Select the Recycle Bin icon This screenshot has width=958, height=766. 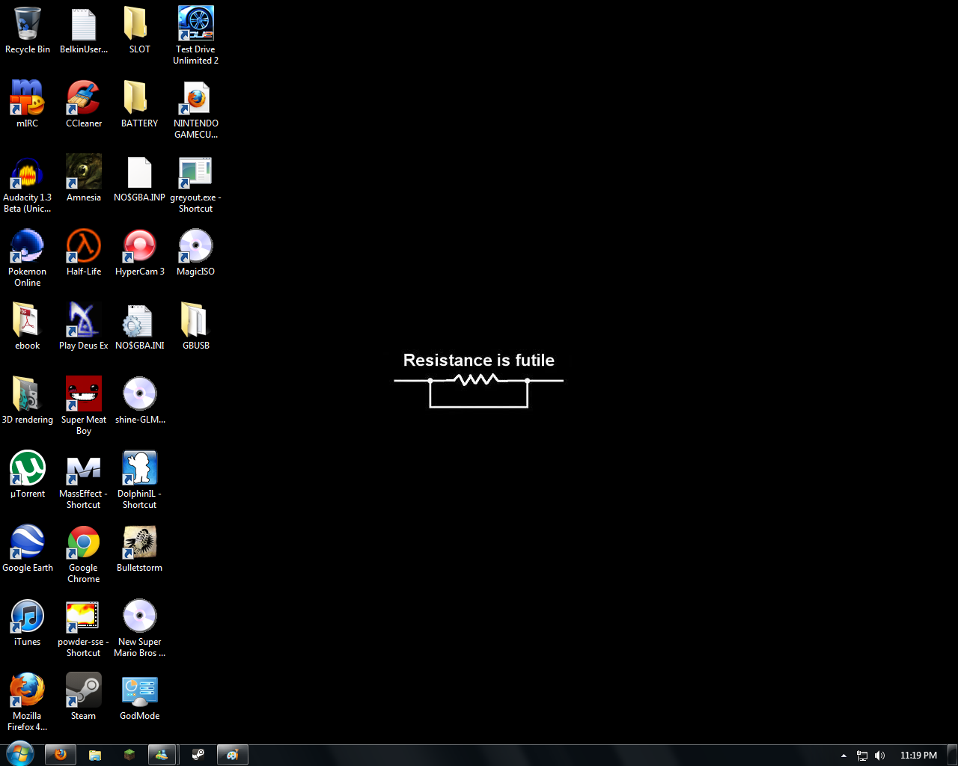tap(28, 24)
